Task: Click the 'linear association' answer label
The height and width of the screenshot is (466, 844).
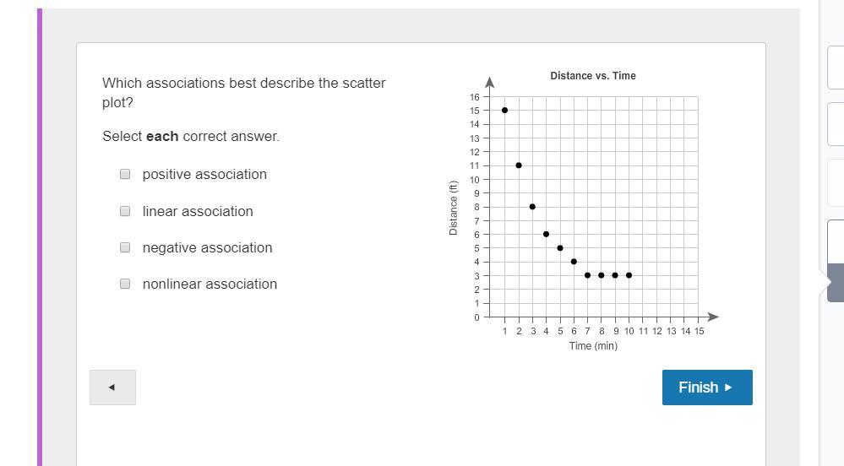Action: [198, 211]
